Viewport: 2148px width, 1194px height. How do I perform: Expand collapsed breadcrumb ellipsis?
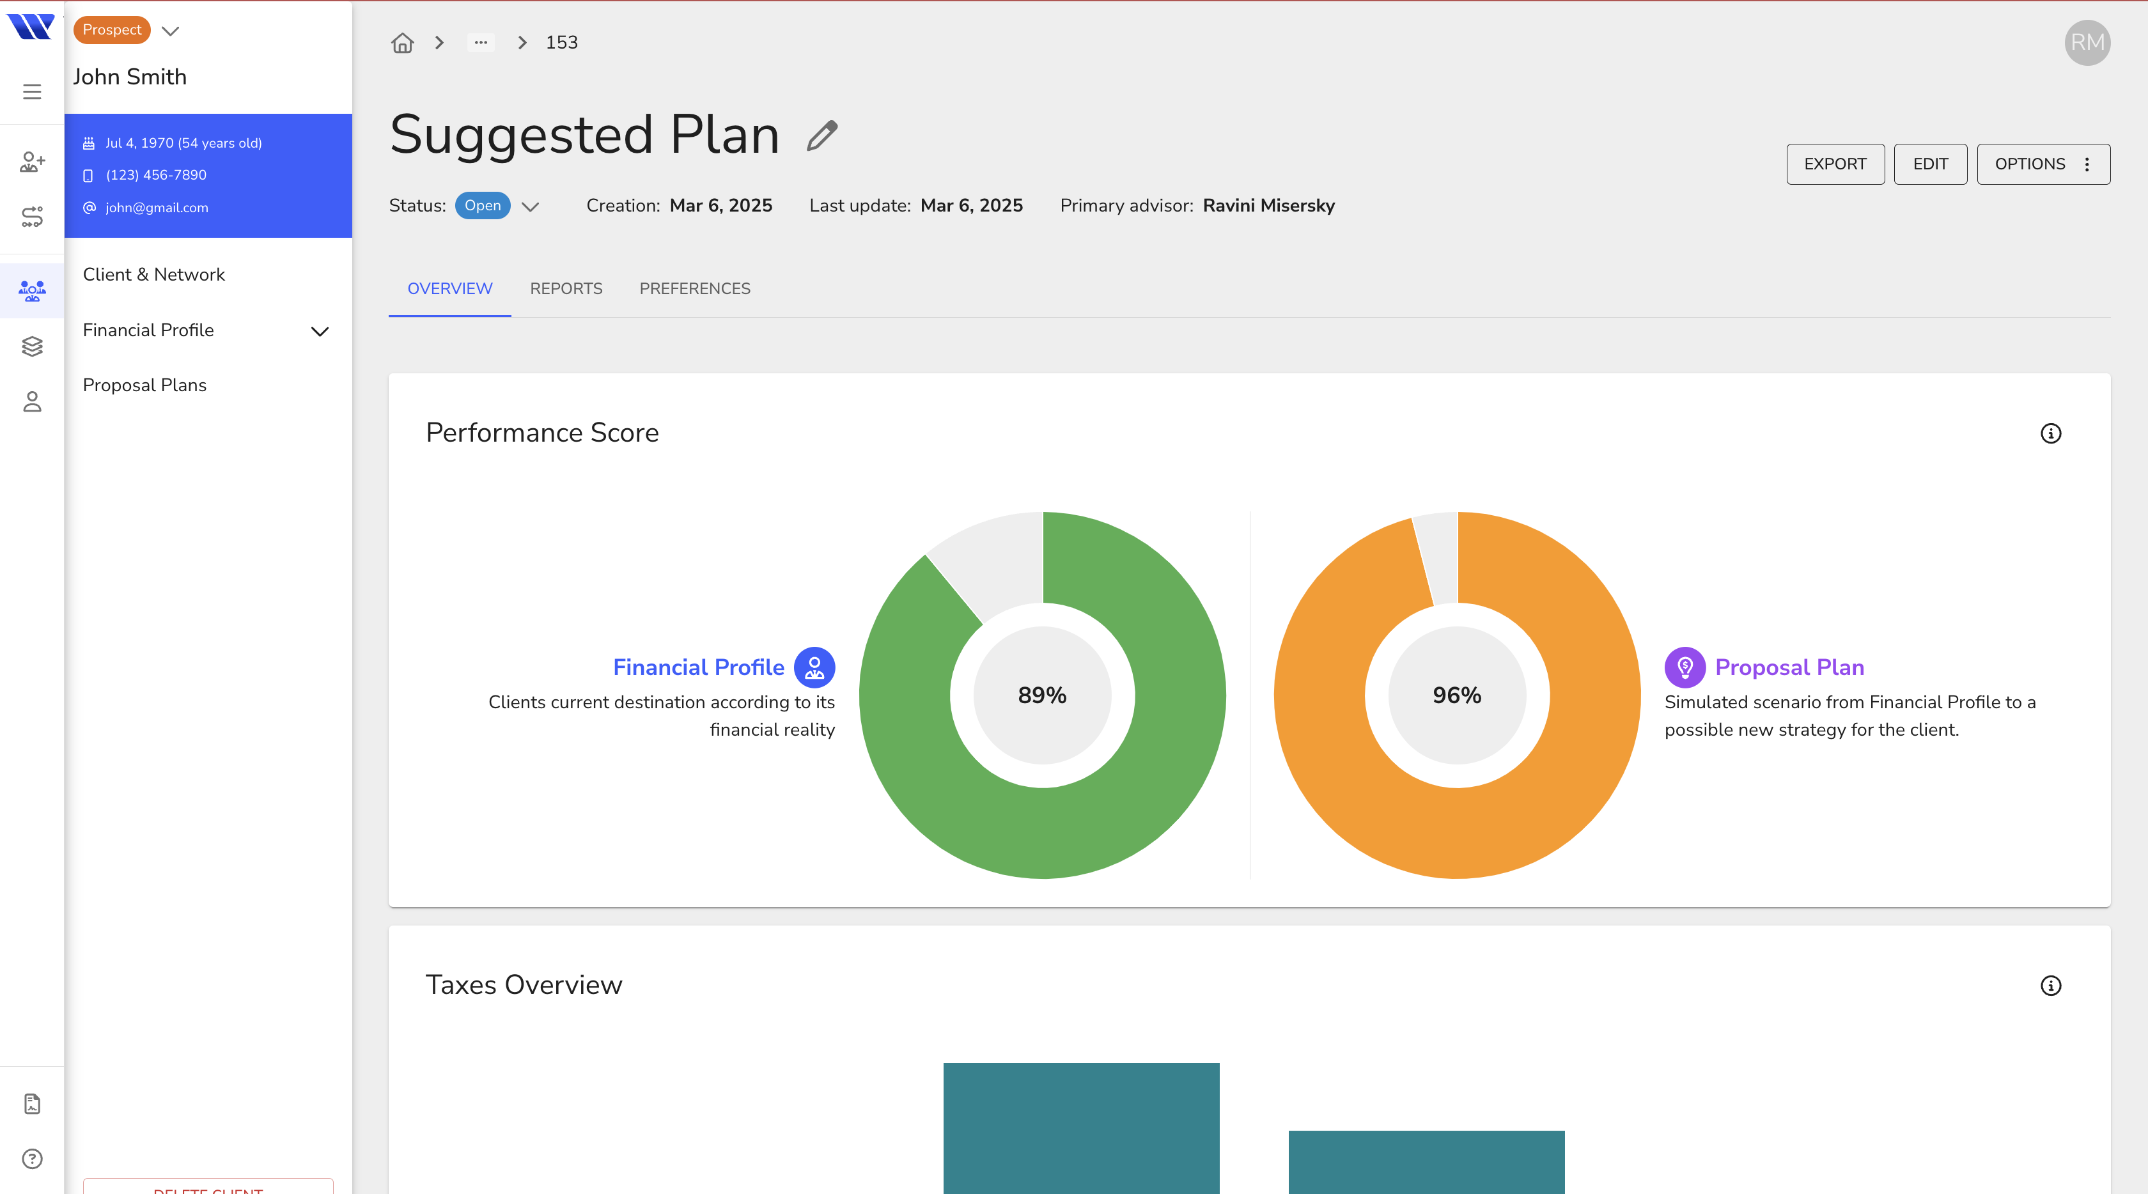tap(481, 43)
